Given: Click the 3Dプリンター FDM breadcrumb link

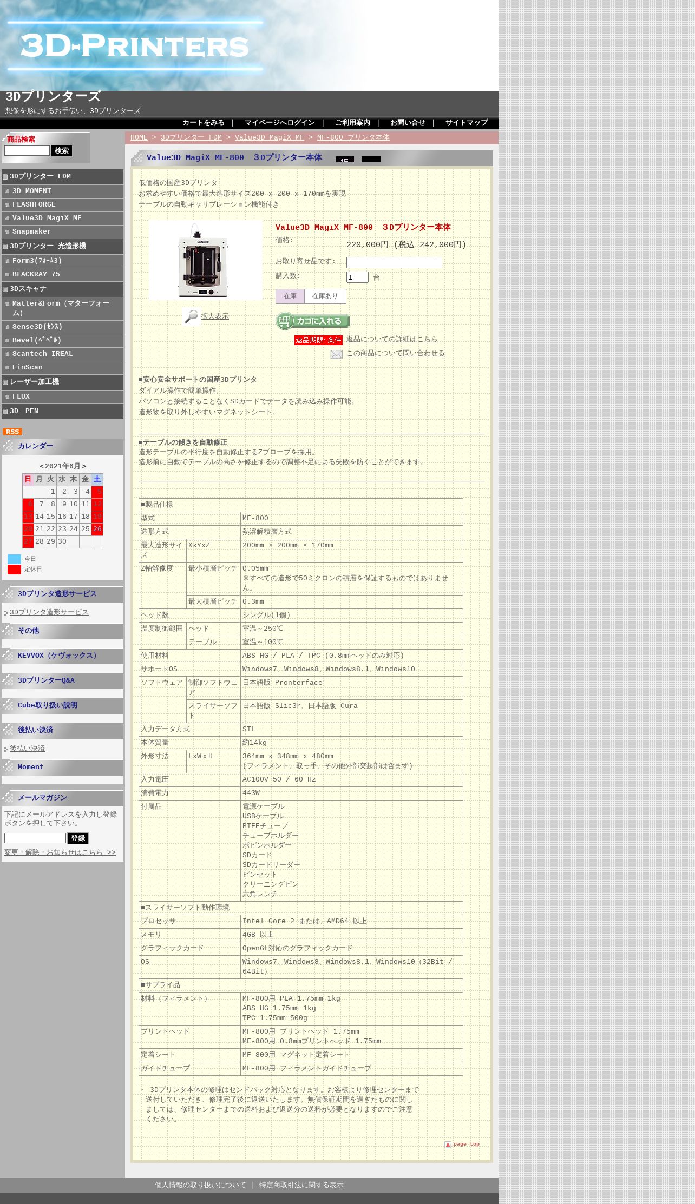Looking at the screenshot, I should 191,137.
